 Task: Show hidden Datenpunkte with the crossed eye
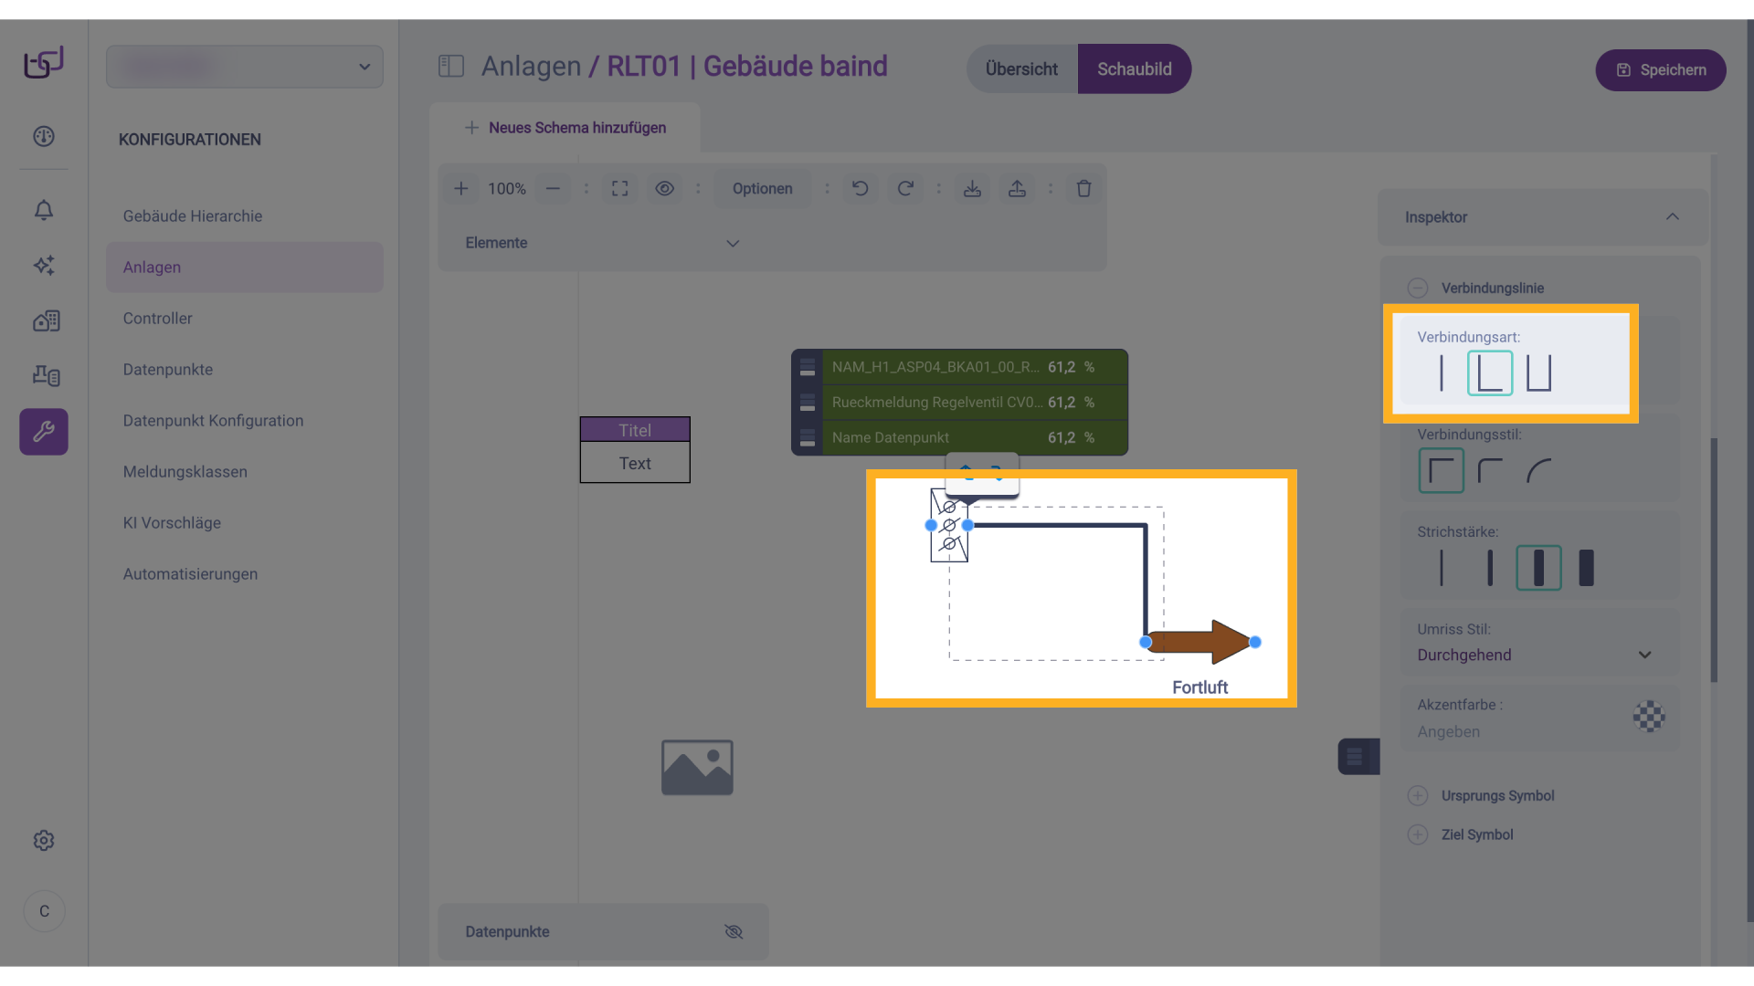[x=734, y=932]
